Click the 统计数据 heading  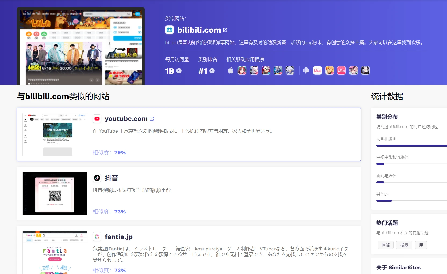pos(387,96)
